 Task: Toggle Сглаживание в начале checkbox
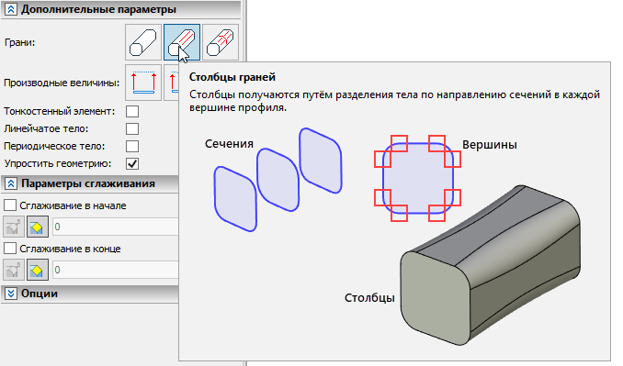10,205
